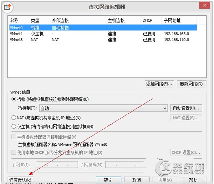Open the 桥接到 dropdown set to 自动
Image resolution: width=214 pixels, height=184 pixels.
pyautogui.click(x=103, y=108)
